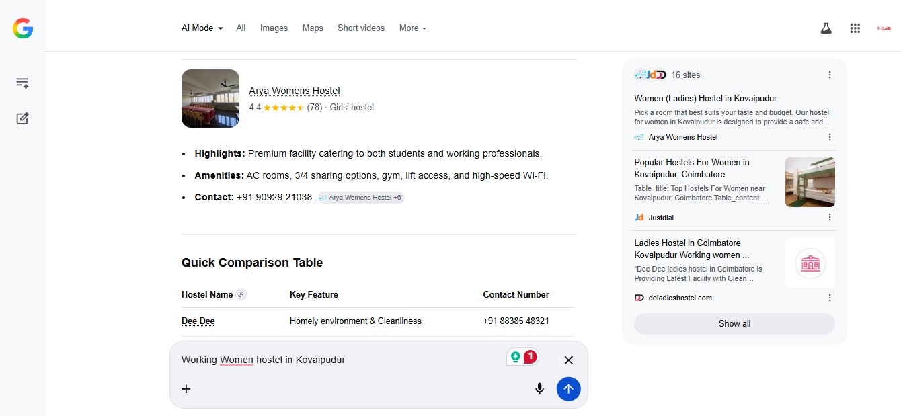
Task: Click the Justdial source name
Action: point(661,217)
